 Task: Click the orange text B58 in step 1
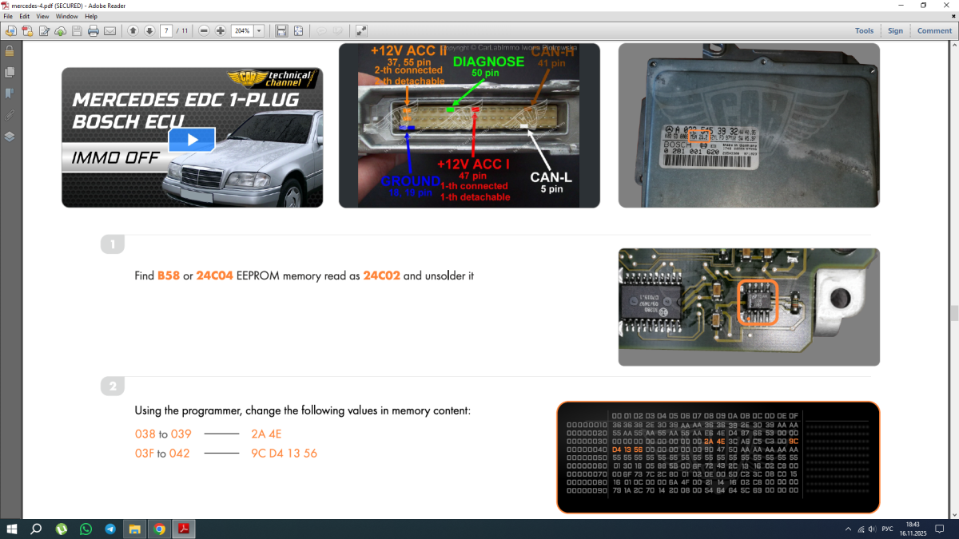coord(169,275)
